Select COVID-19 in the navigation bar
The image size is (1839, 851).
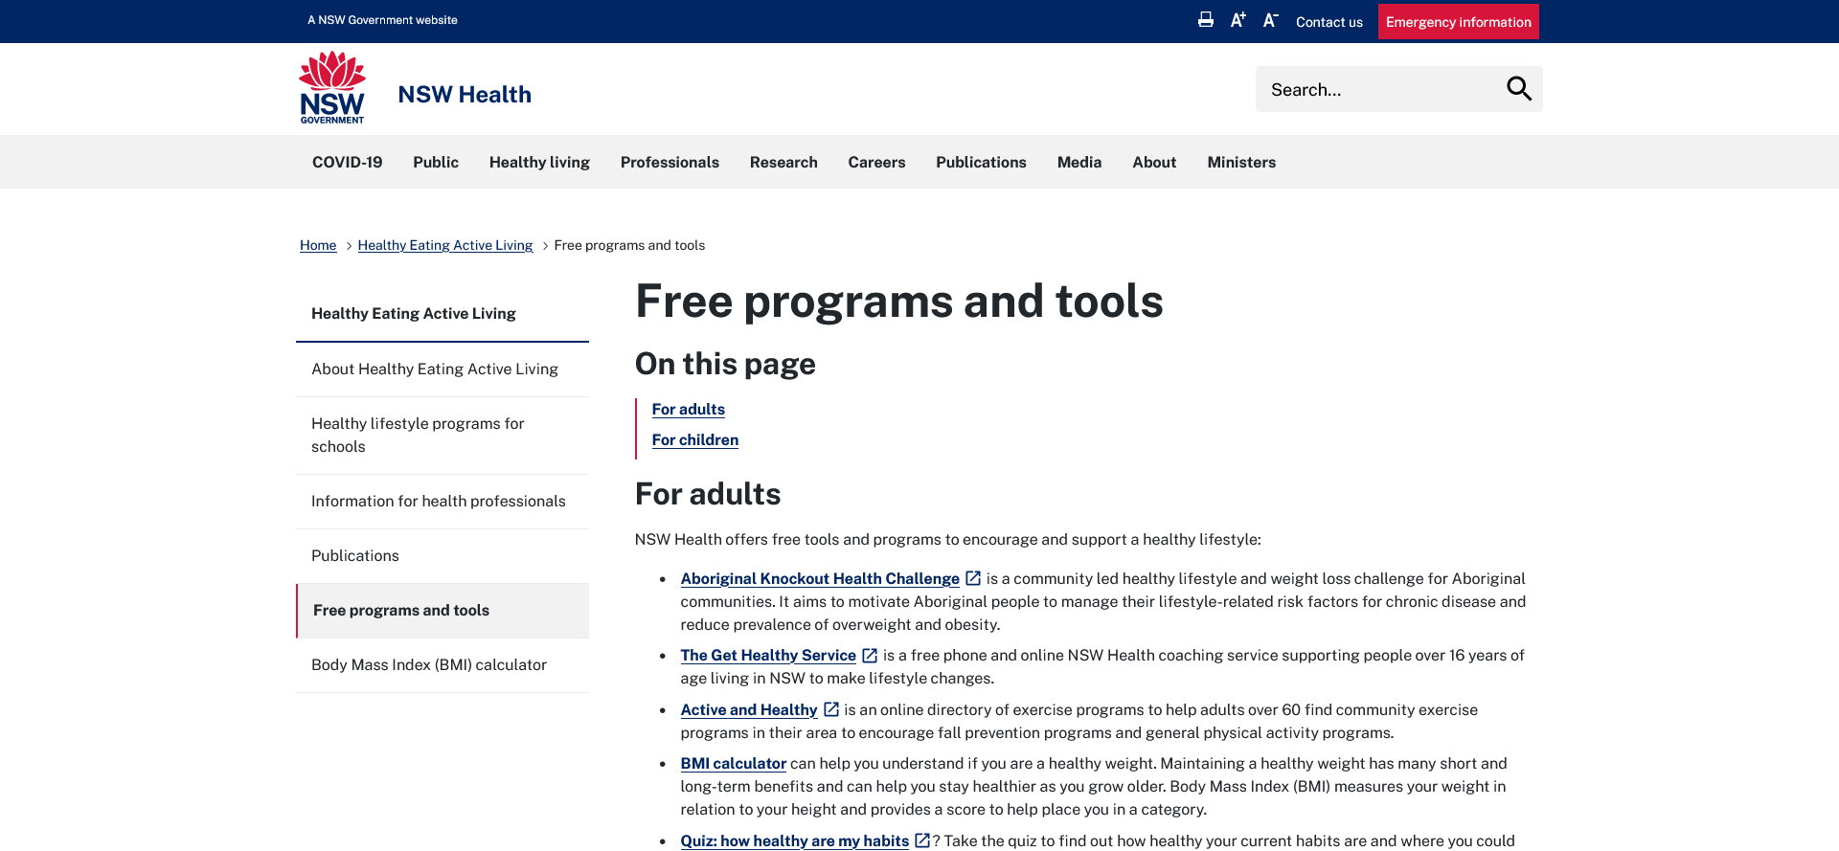[x=347, y=163]
